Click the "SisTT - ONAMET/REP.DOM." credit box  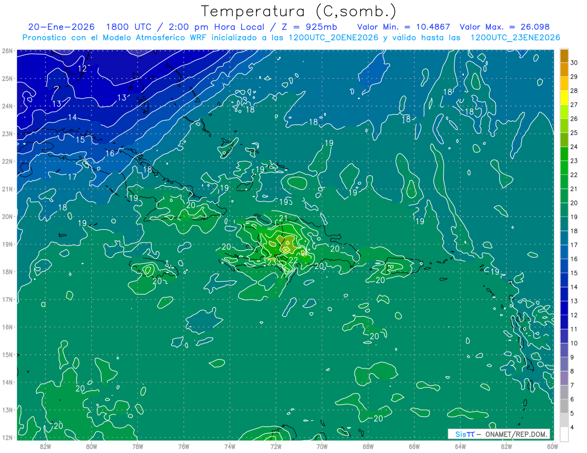pyautogui.click(x=498, y=434)
